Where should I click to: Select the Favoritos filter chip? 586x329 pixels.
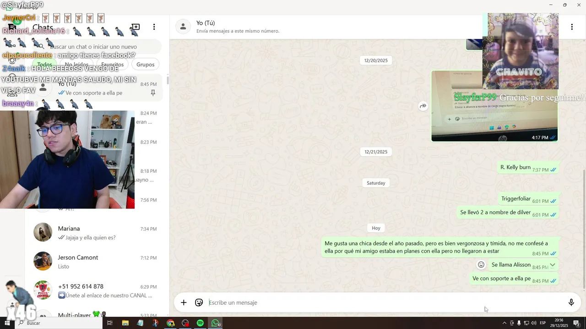pyautogui.click(x=113, y=64)
